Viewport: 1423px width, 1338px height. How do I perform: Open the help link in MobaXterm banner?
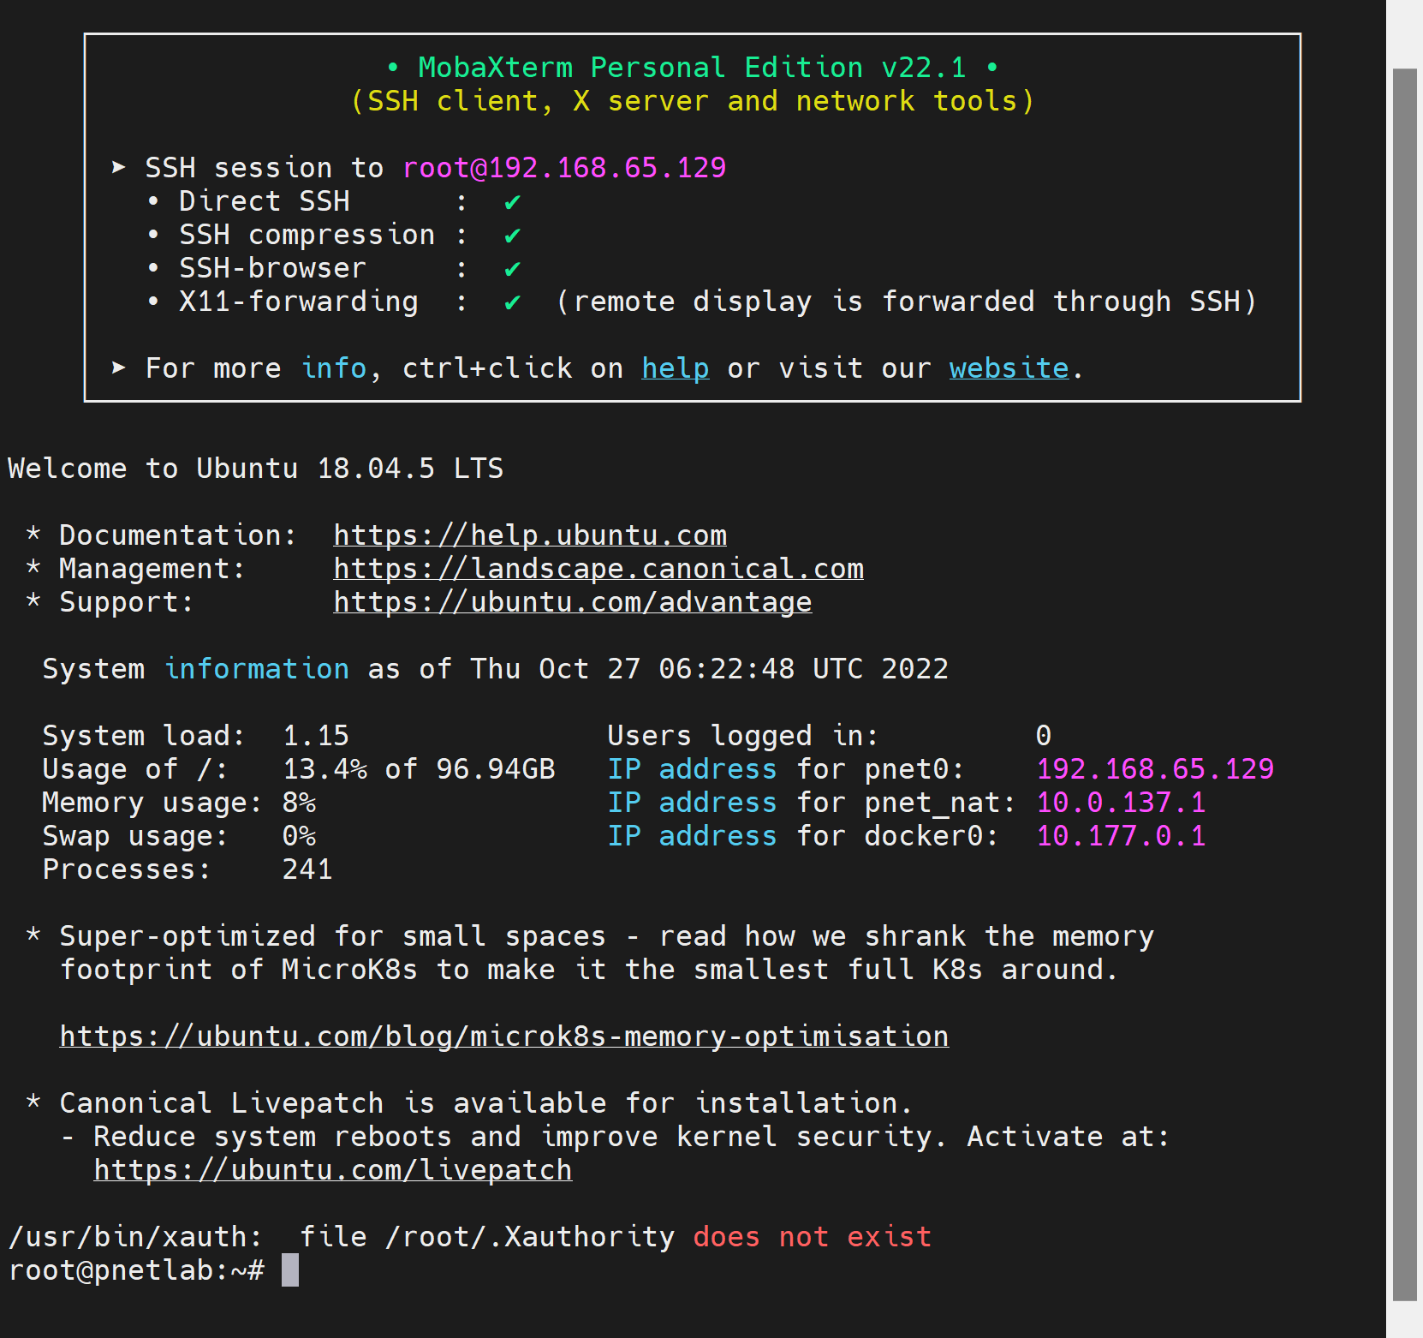(676, 368)
